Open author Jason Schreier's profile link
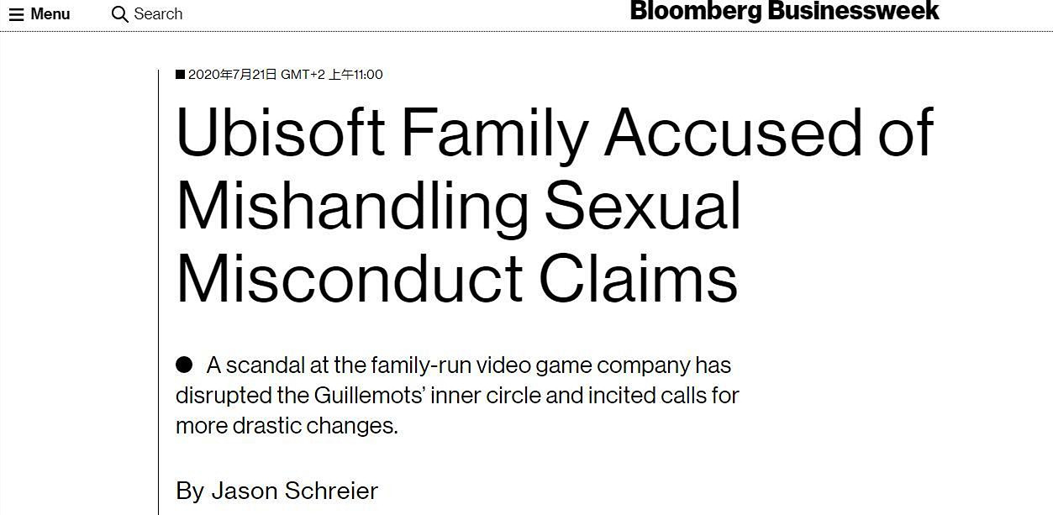The height and width of the screenshot is (515, 1053). pos(294,491)
